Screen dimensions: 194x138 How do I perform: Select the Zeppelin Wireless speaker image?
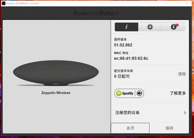pos(56,73)
